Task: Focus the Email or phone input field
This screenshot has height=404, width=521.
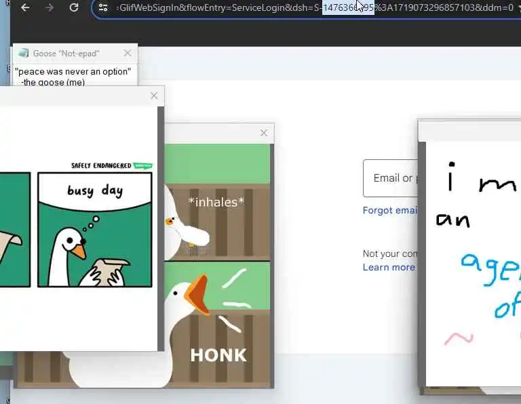Action: [390, 178]
